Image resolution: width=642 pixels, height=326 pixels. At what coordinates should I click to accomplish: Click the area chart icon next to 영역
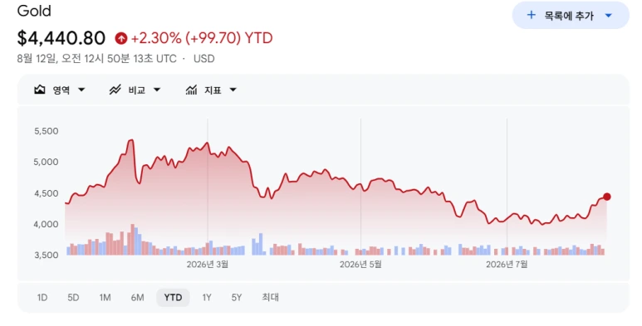(40, 90)
